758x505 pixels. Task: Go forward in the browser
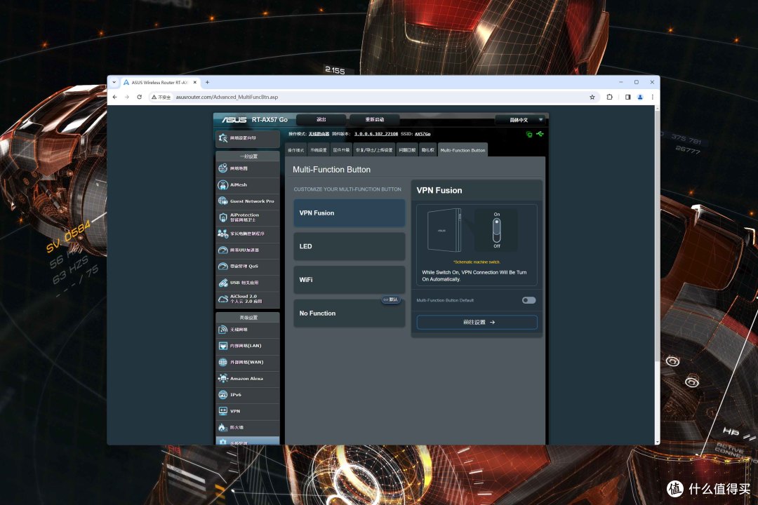[x=127, y=97]
